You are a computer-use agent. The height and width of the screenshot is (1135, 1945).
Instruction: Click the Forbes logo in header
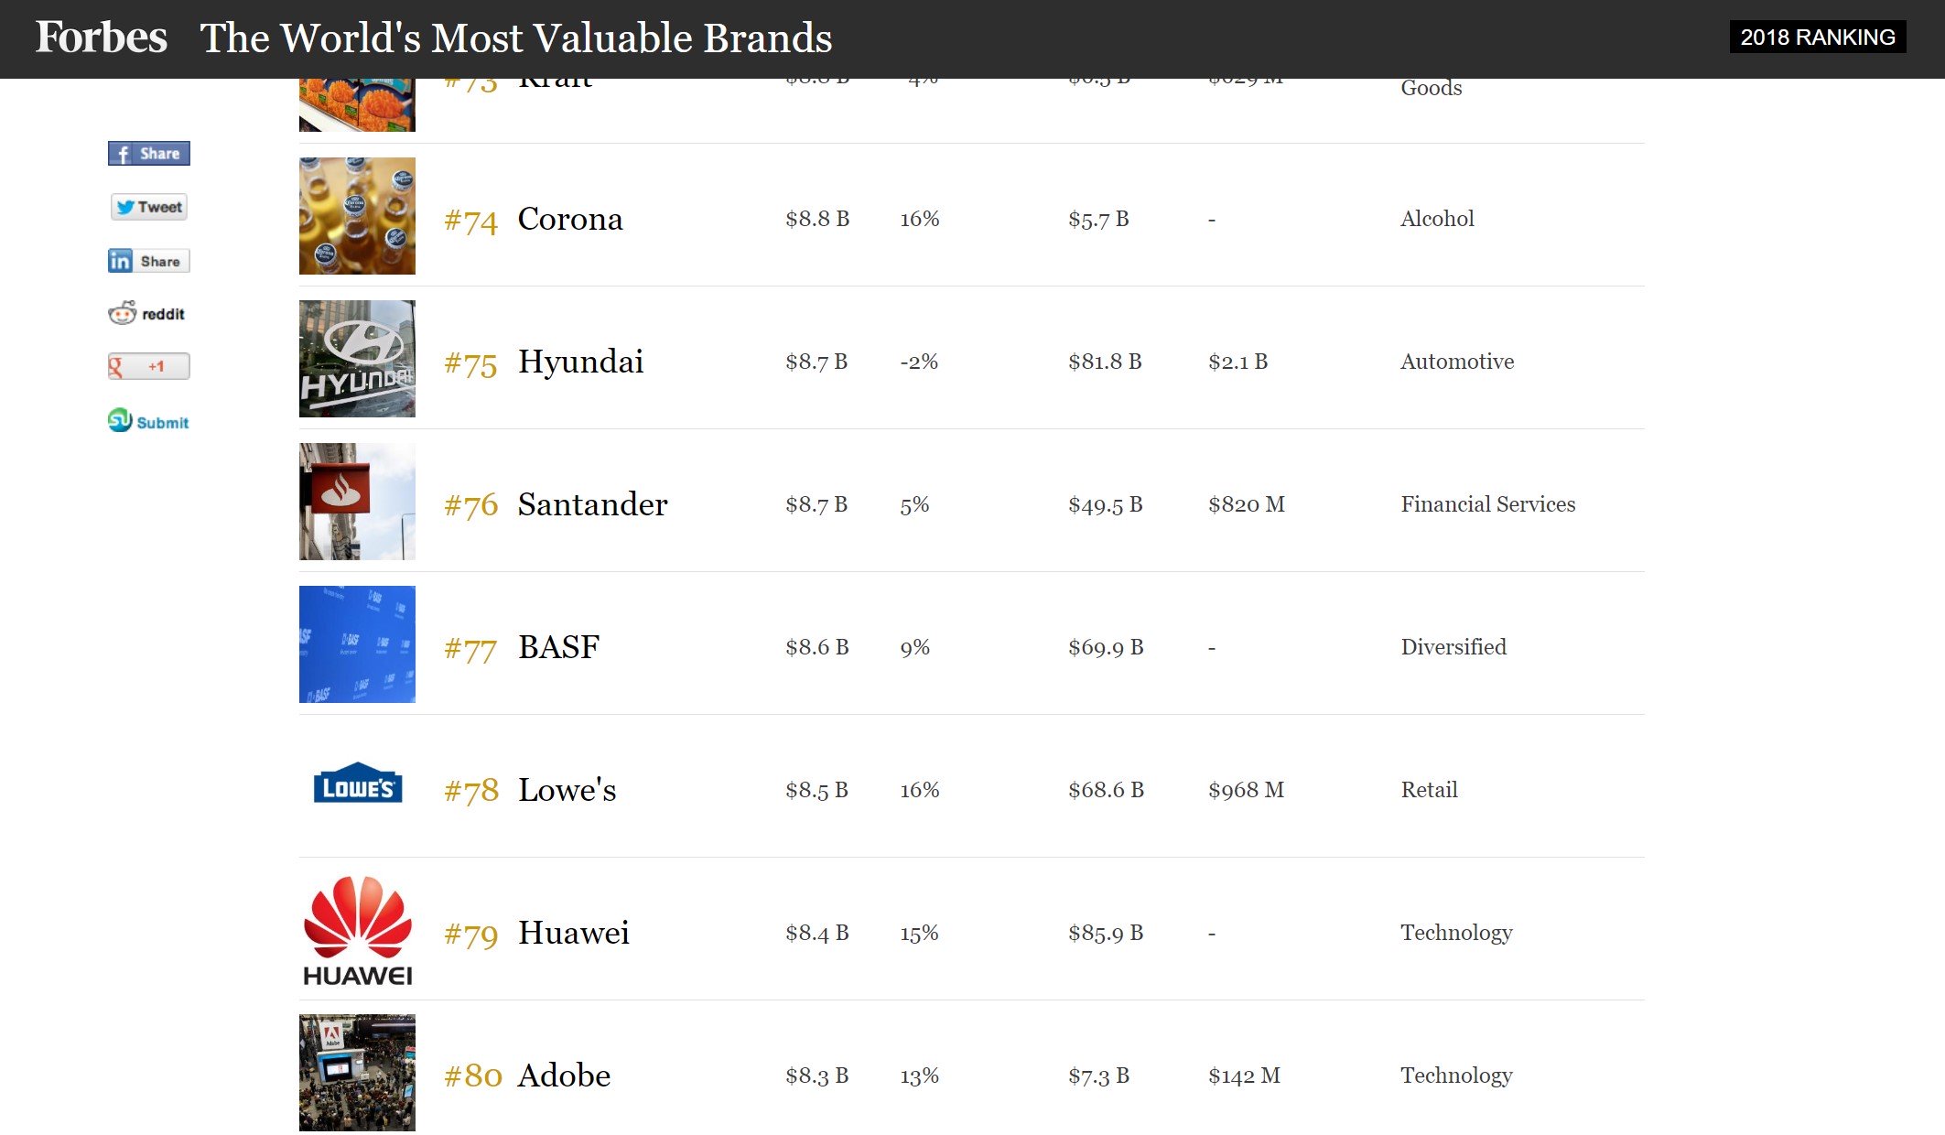pos(101,38)
